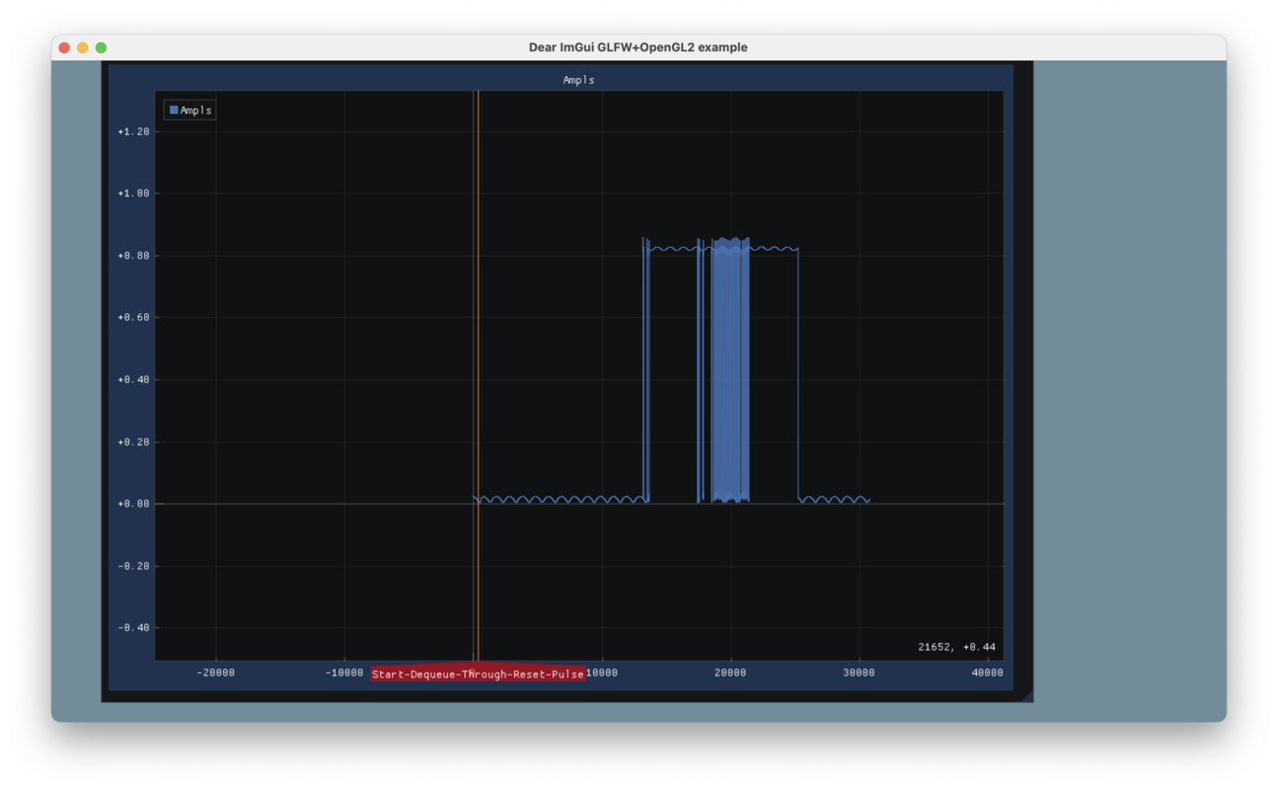Click the Dear ImGui window title bar text
Screen dimensions: 1278x790
[639, 47]
